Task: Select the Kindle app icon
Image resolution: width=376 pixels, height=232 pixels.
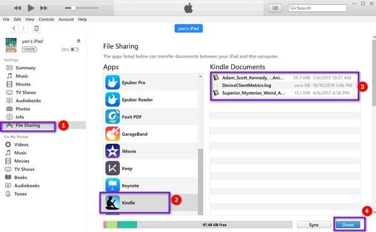Action: [112, 203]
